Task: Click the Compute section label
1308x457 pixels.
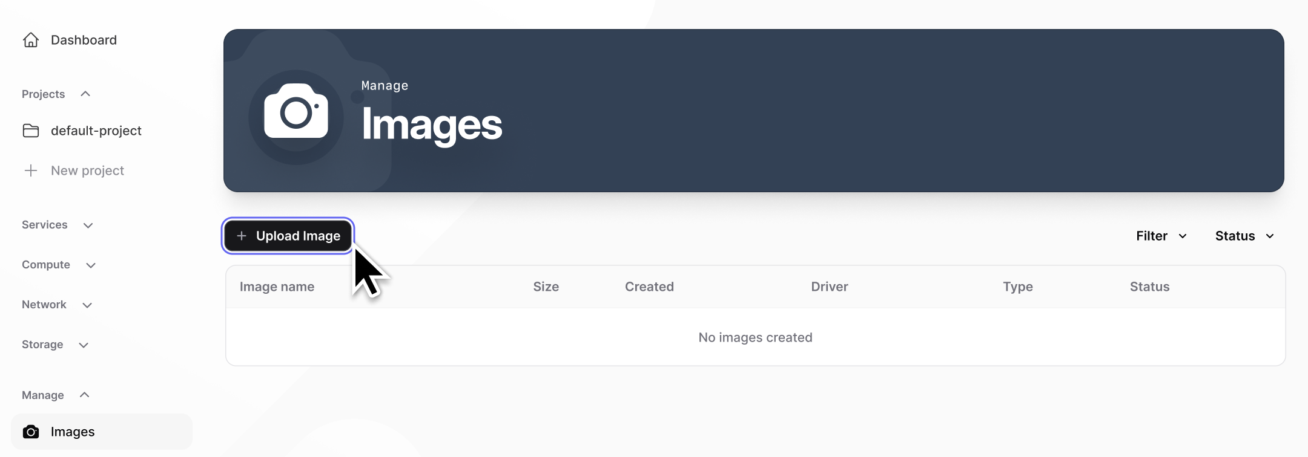Action: coord(46,265)
